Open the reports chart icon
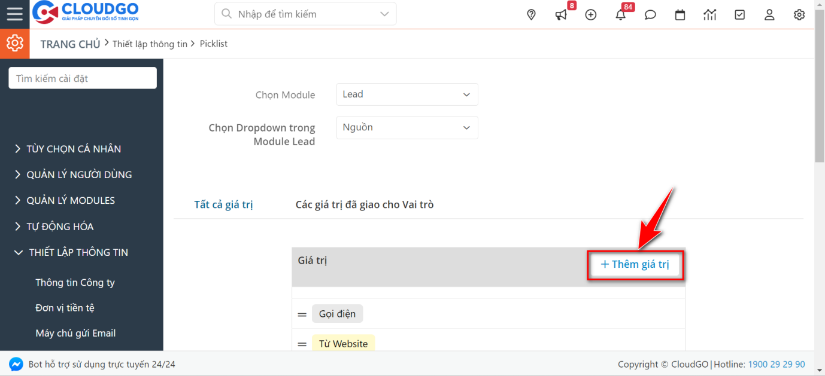 pyautogui.click(x=710, y=14)
